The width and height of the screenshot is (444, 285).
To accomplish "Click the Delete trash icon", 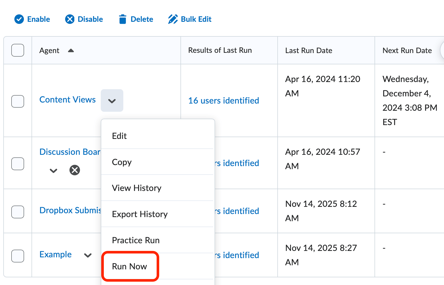I will 123,19.
